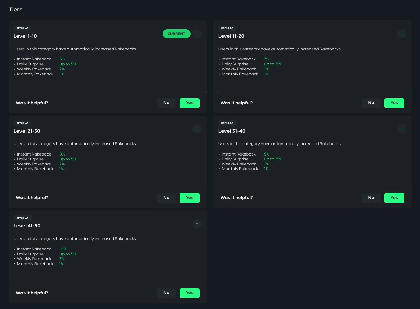Click No for Level 21-30 helpfulness
The width and height of the screenshot is (420, 309).
(x=166, y=198)
